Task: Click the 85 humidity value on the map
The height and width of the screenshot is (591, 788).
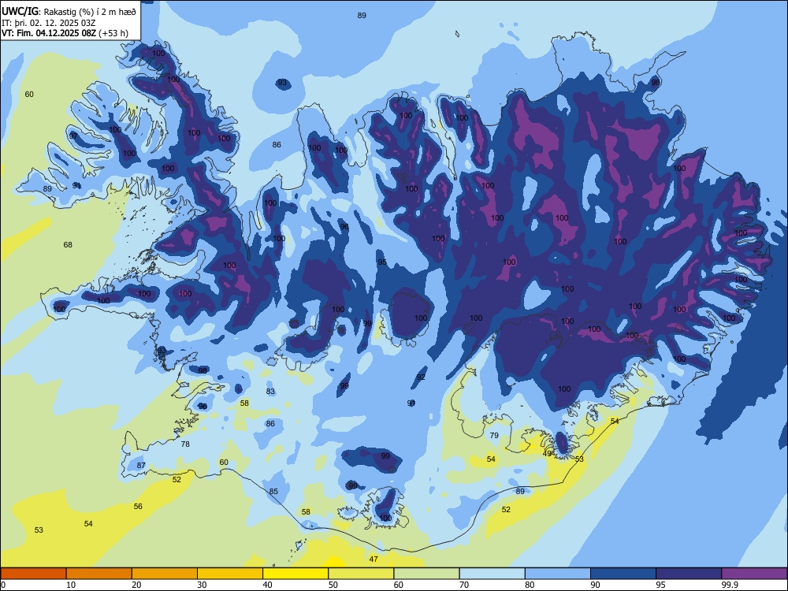Action: (273, 491)
